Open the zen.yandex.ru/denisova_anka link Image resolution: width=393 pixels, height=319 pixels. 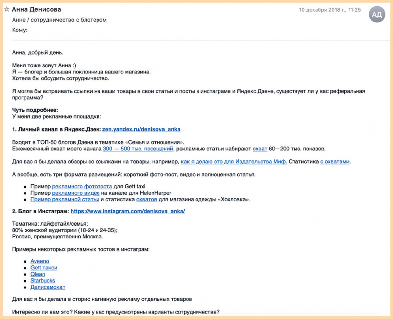[x=141, y=129]
